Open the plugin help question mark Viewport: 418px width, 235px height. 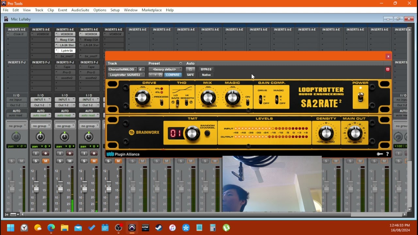pos(388,154)
